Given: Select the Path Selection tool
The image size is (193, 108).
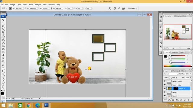Looking at the screenshot, I should (3, 71).
